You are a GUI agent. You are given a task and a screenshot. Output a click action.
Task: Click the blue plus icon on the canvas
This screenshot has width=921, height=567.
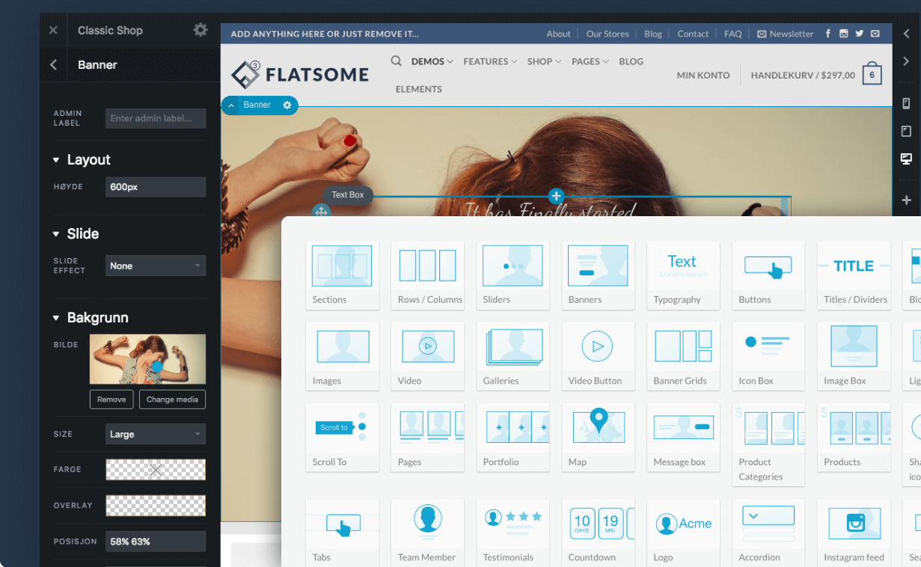click(x=556, y=196)
